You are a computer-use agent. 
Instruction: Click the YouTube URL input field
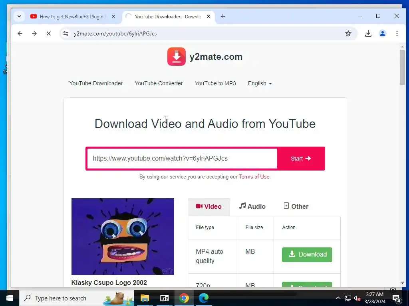[x=182, y=159]
